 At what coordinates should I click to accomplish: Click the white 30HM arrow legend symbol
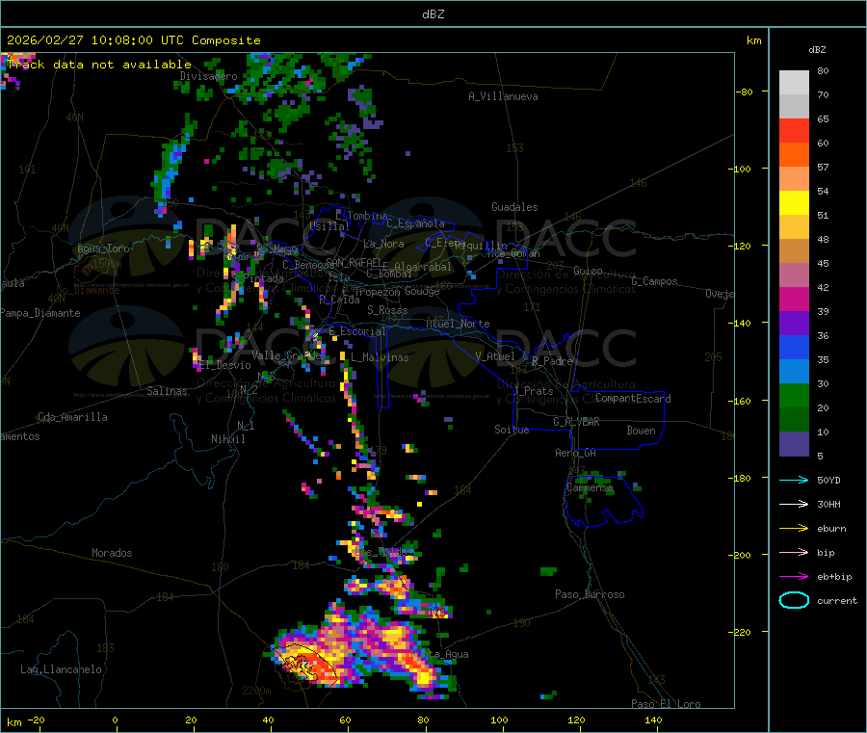[794, 504]
